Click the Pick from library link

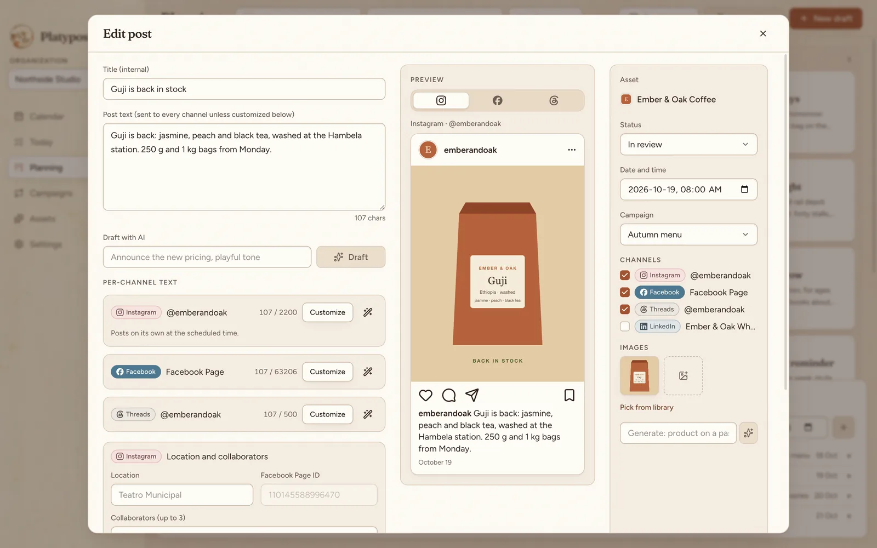click(x=646, y=407)
